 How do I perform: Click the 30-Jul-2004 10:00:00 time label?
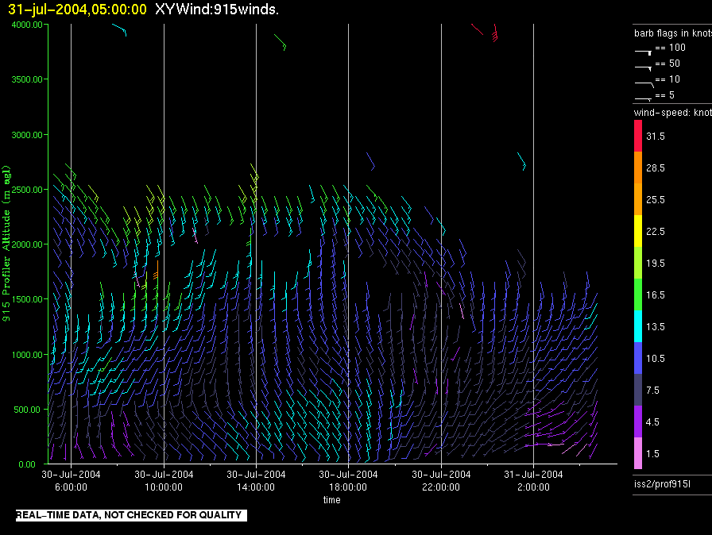[164, 480]
